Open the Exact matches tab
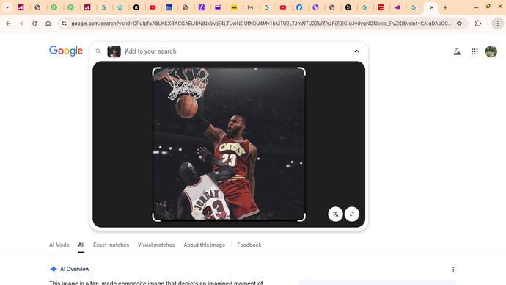This screenshot has width=506, height=285. click(111, 245)
